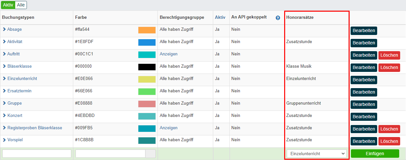Screen dimensions: 406x160
Task: Switch to the Alle filter
Action: tap(21, 5)
